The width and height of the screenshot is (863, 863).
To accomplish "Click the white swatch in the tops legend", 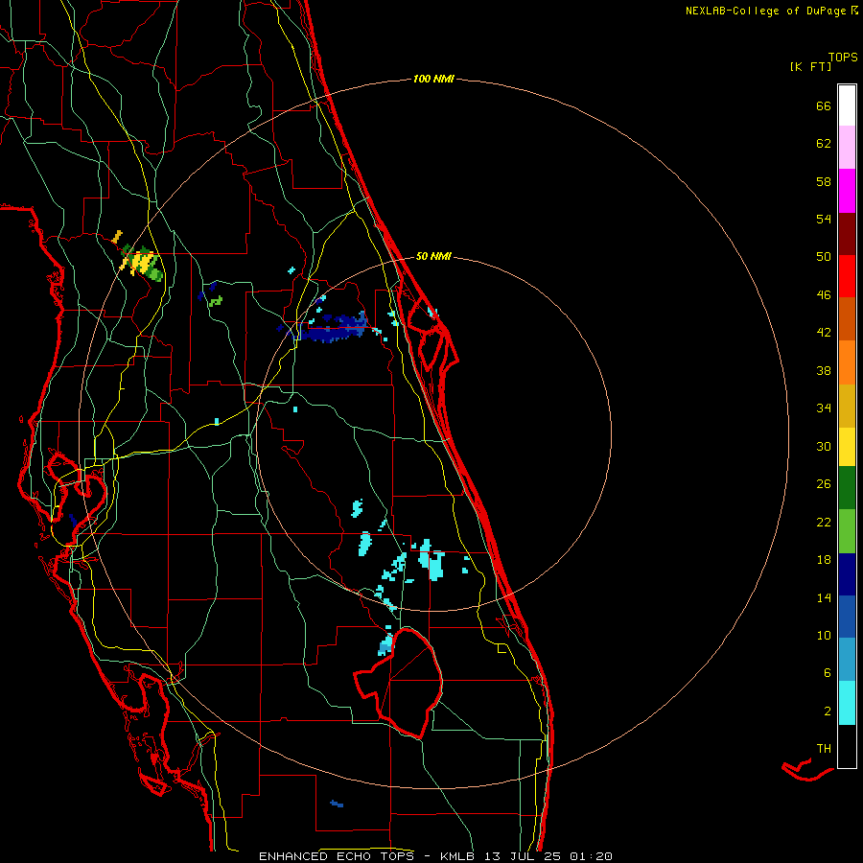I will 847,105.
